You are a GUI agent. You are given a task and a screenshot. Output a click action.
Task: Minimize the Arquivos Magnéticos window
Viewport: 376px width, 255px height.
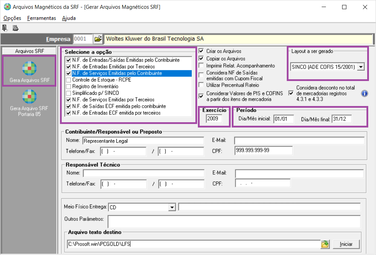click(x=324, y=7)
